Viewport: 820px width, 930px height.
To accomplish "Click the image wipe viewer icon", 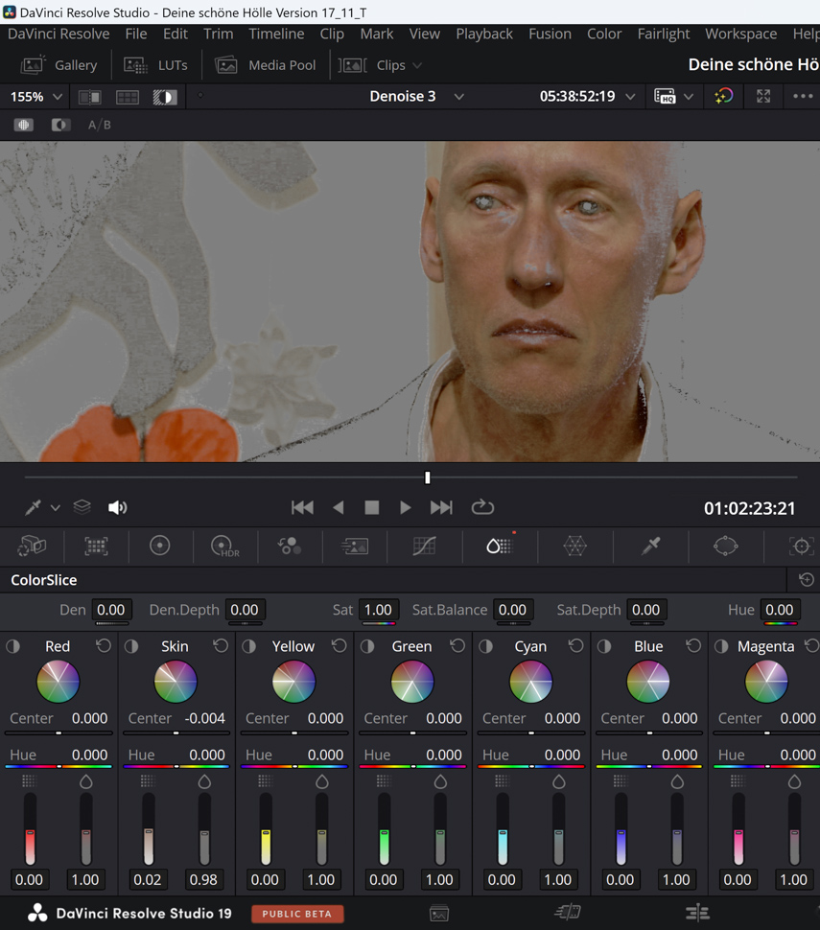I will pyautogui.click(x=89, y=97).
